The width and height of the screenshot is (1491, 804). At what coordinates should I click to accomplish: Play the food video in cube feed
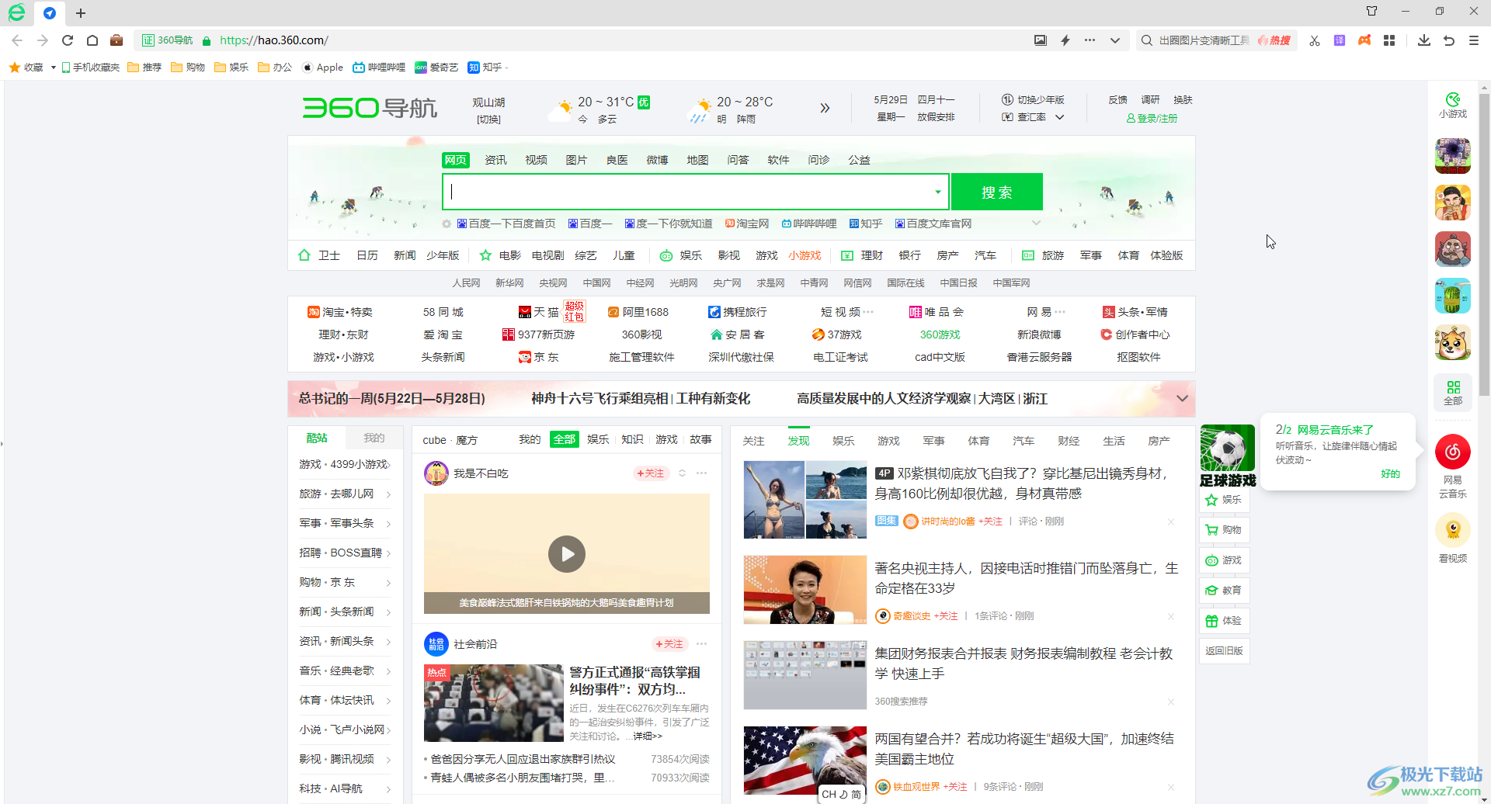(x=567, y=554)
